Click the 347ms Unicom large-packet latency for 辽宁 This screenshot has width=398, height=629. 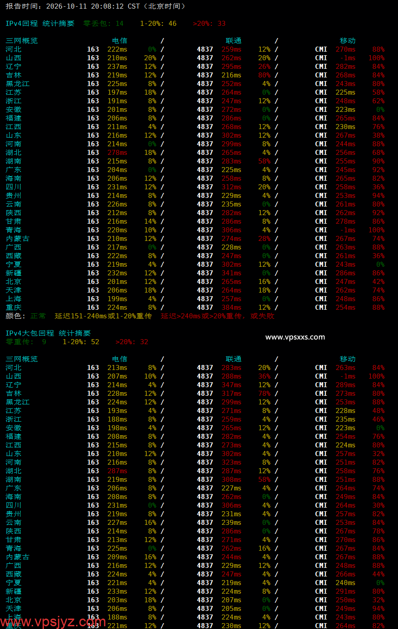coord(231,385)
